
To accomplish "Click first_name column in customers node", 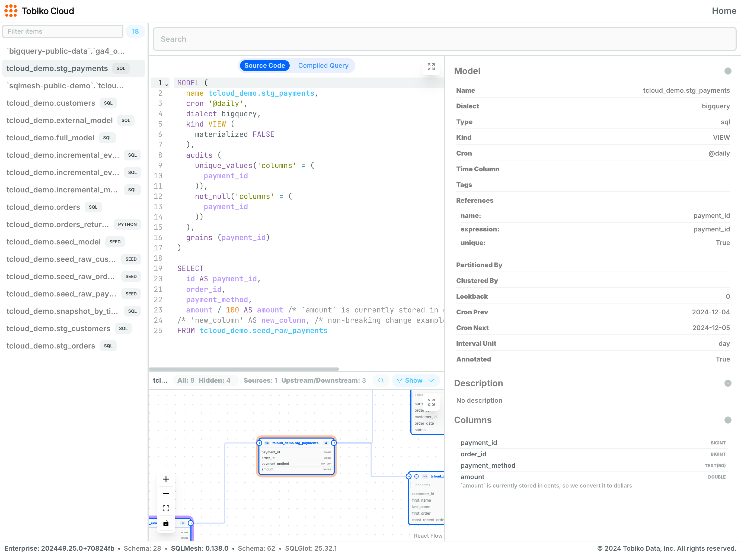I will pos(421,500).
